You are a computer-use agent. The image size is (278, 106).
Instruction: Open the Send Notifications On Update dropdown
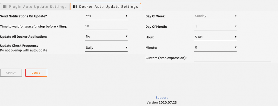(x=106, y=16)
